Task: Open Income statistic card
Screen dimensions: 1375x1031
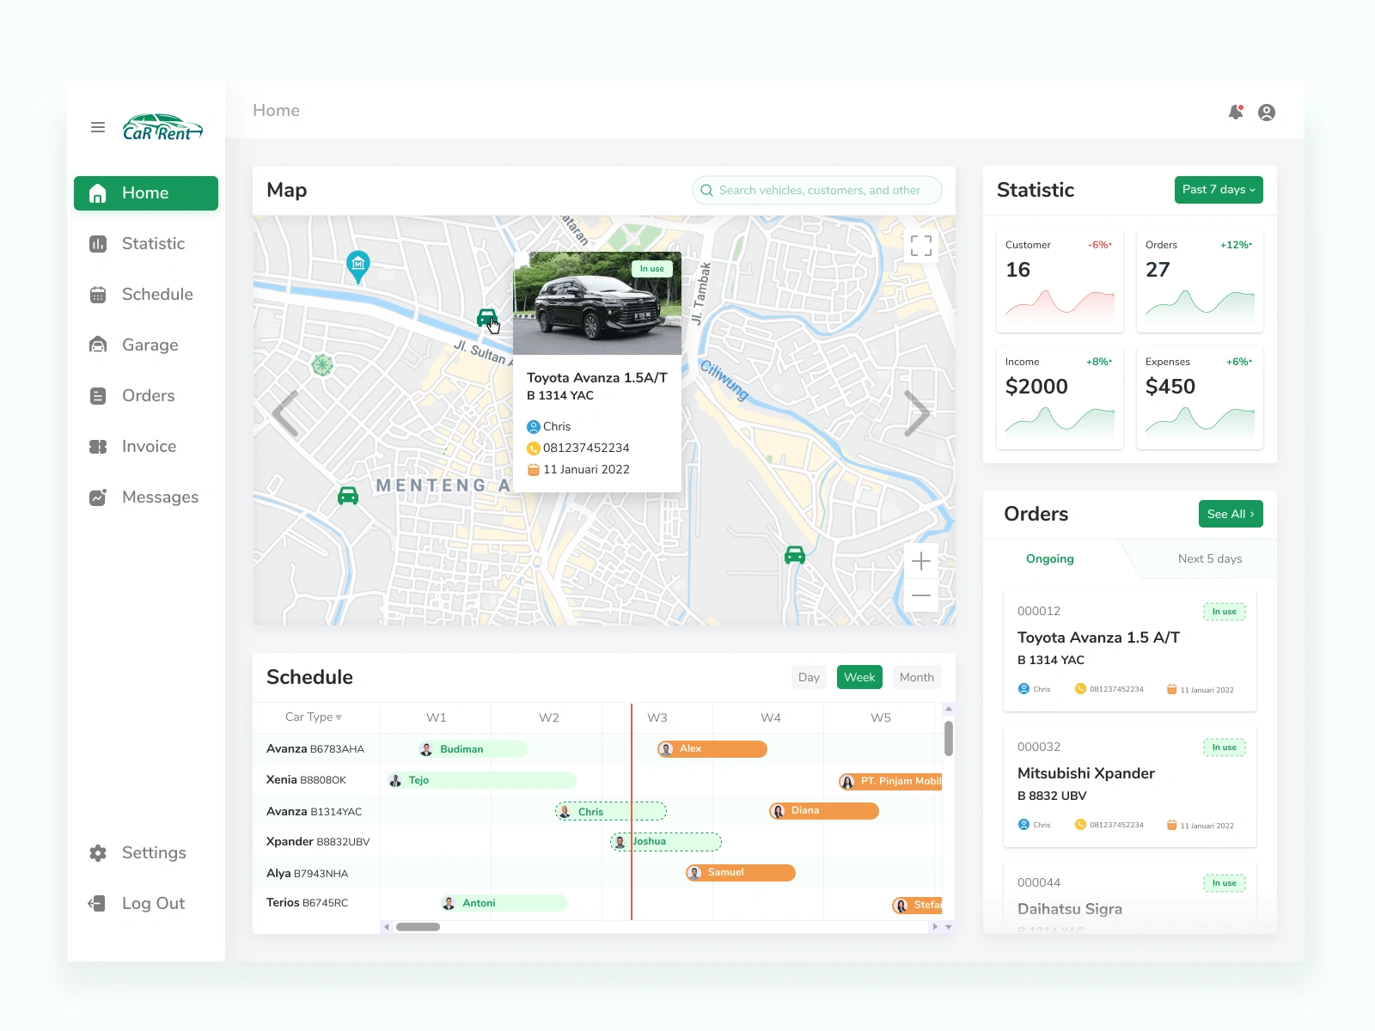Action: pos(1060,398)
